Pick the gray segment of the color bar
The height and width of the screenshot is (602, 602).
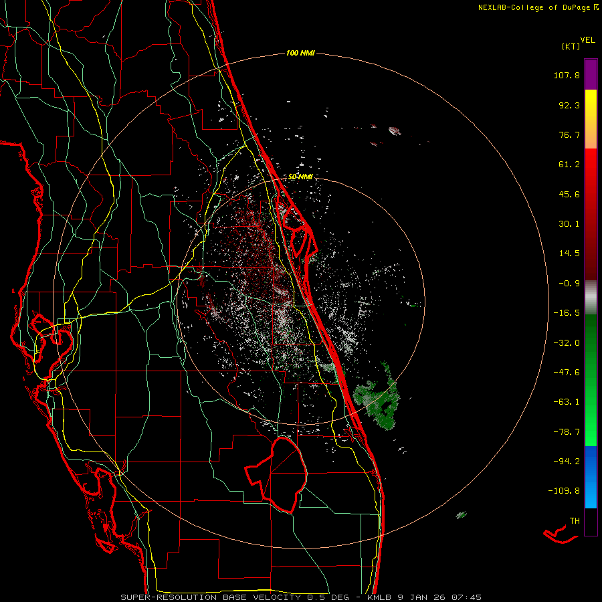(x=591, y=298)
